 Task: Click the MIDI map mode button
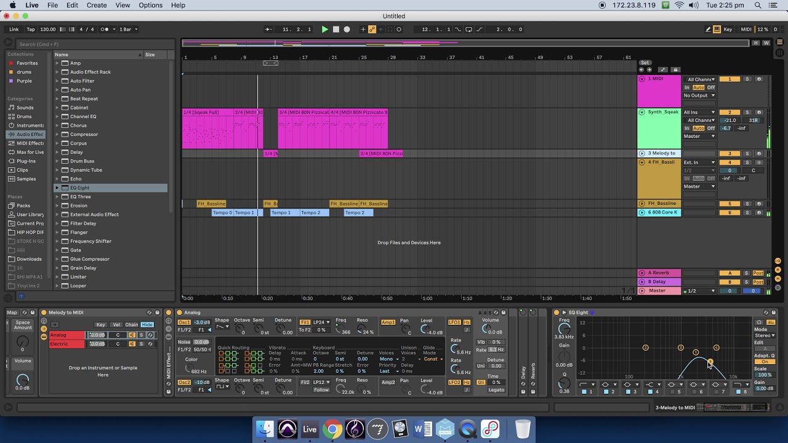pyautogui.click(x=746, y=29)
